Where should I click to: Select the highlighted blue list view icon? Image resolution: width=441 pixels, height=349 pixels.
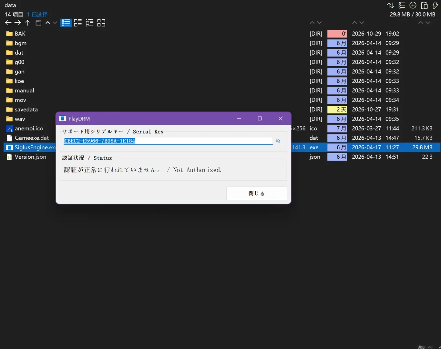click(x=66, y=23)
